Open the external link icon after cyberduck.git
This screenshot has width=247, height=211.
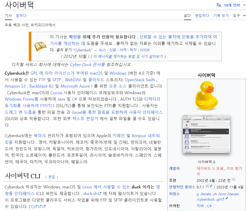[x=223, y=199]
